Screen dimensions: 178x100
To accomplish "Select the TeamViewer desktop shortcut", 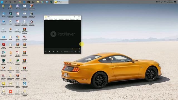I will pos(25,85).
